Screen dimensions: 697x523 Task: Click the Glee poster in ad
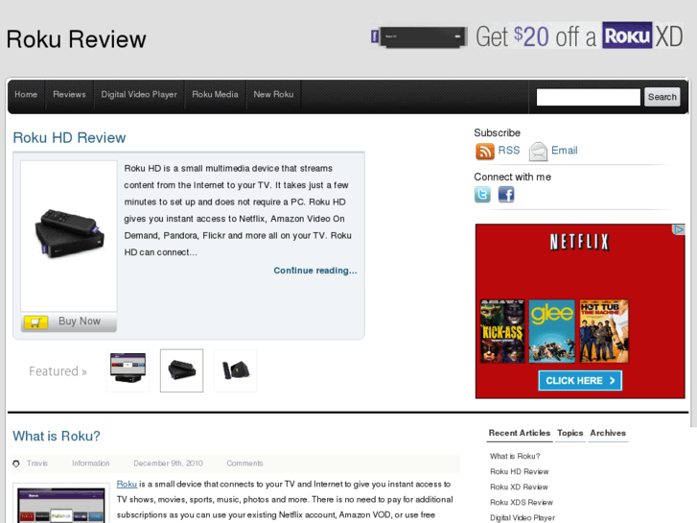pyautogui.click(x=551, y=331)
